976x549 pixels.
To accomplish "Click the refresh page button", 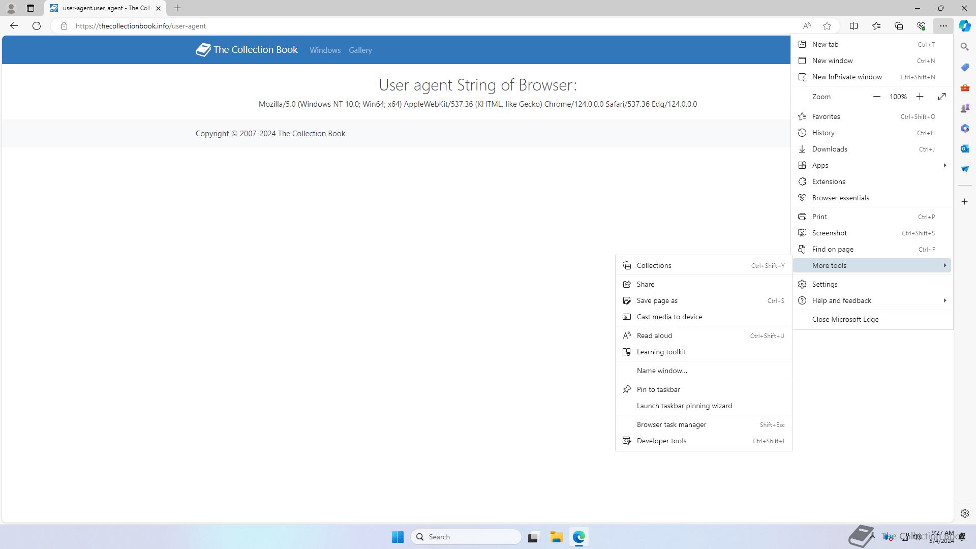I will coord(37,26).
